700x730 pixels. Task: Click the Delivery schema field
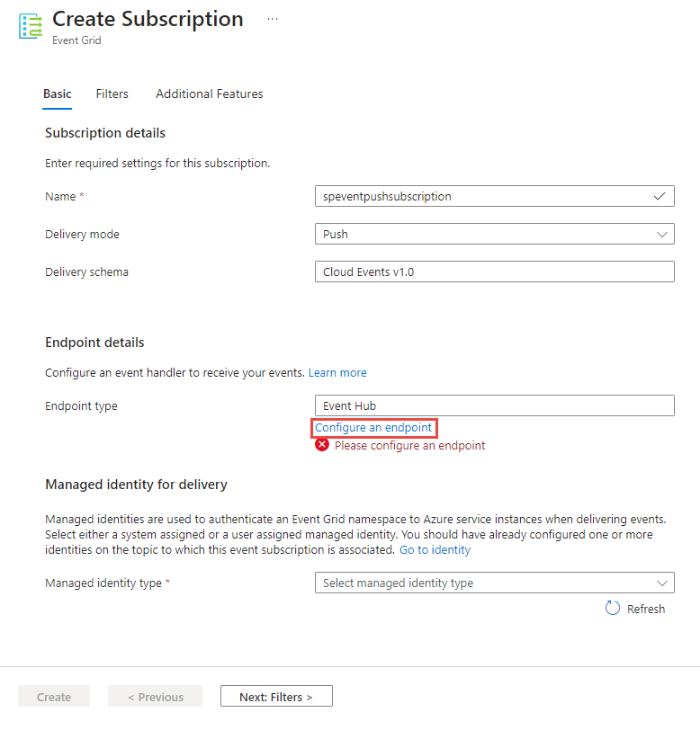[495, 272]
